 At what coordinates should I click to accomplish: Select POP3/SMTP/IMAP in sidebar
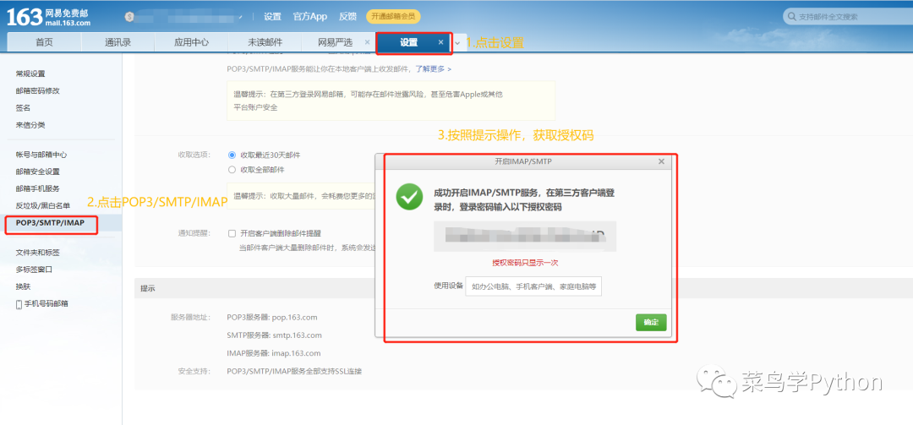50,222
